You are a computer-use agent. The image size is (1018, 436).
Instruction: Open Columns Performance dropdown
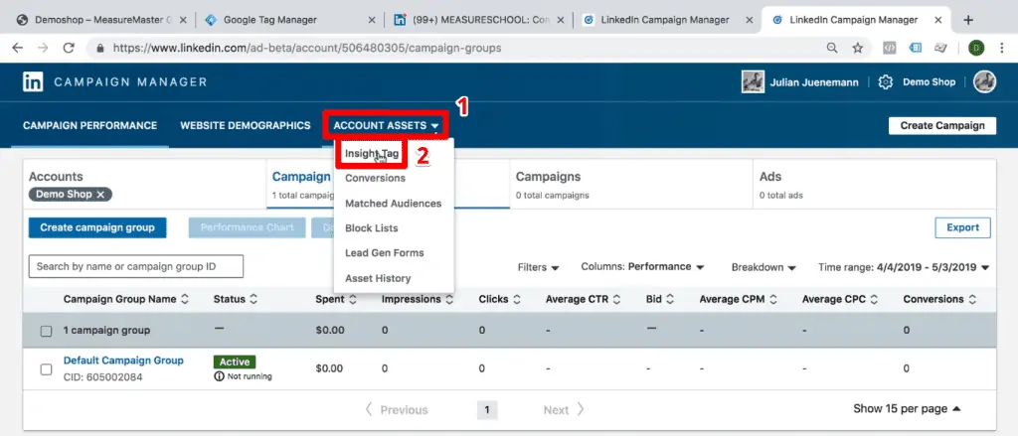coord(643,266)
